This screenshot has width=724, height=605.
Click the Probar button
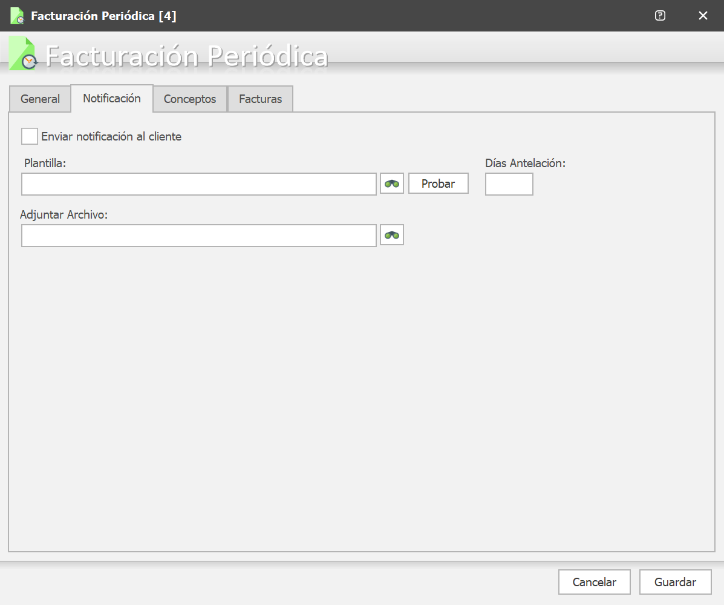[x=438, y=183]
